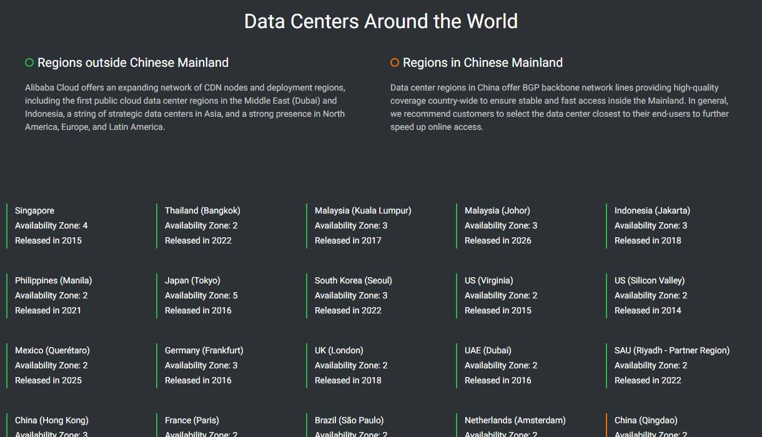Image resolution: width=762 pixels, height=437 pixels.
Task: Click the paragraph beginning "Data center regions in China"
Action: click(560, 107)
